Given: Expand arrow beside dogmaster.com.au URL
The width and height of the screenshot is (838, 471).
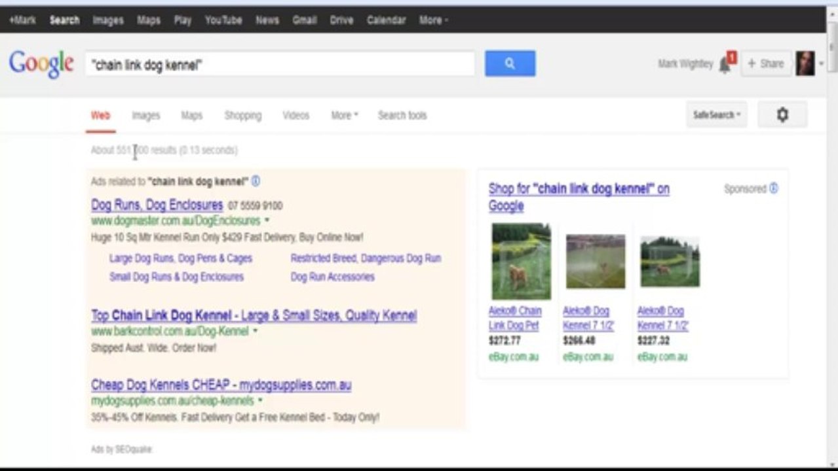Looking at the screenshot, I should tap(267, 221).
